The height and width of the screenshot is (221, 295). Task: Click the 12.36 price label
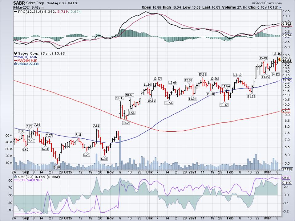click(x=188, y=80)
